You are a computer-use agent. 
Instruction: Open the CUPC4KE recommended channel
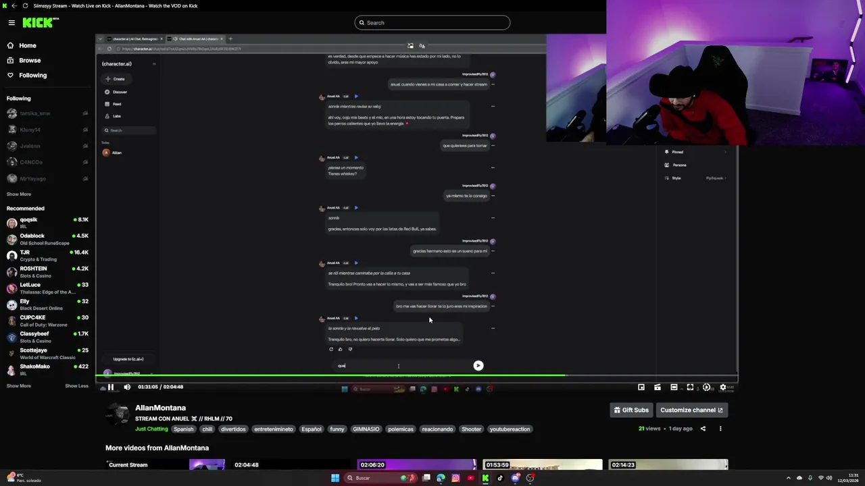pos(47,321)
